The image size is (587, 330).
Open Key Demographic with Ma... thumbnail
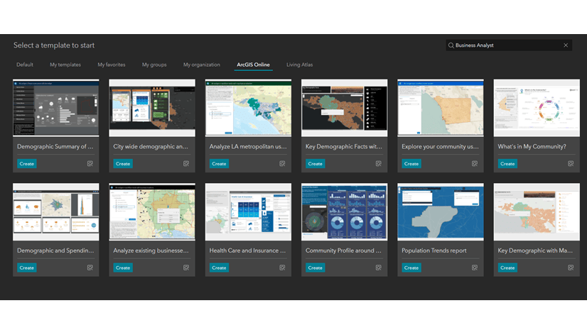tap(537, 212)
